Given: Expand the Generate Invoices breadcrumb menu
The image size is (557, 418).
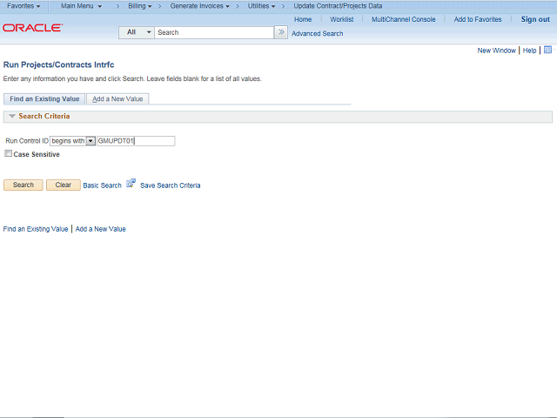Looking at the screenshot, I should point(199,6).
